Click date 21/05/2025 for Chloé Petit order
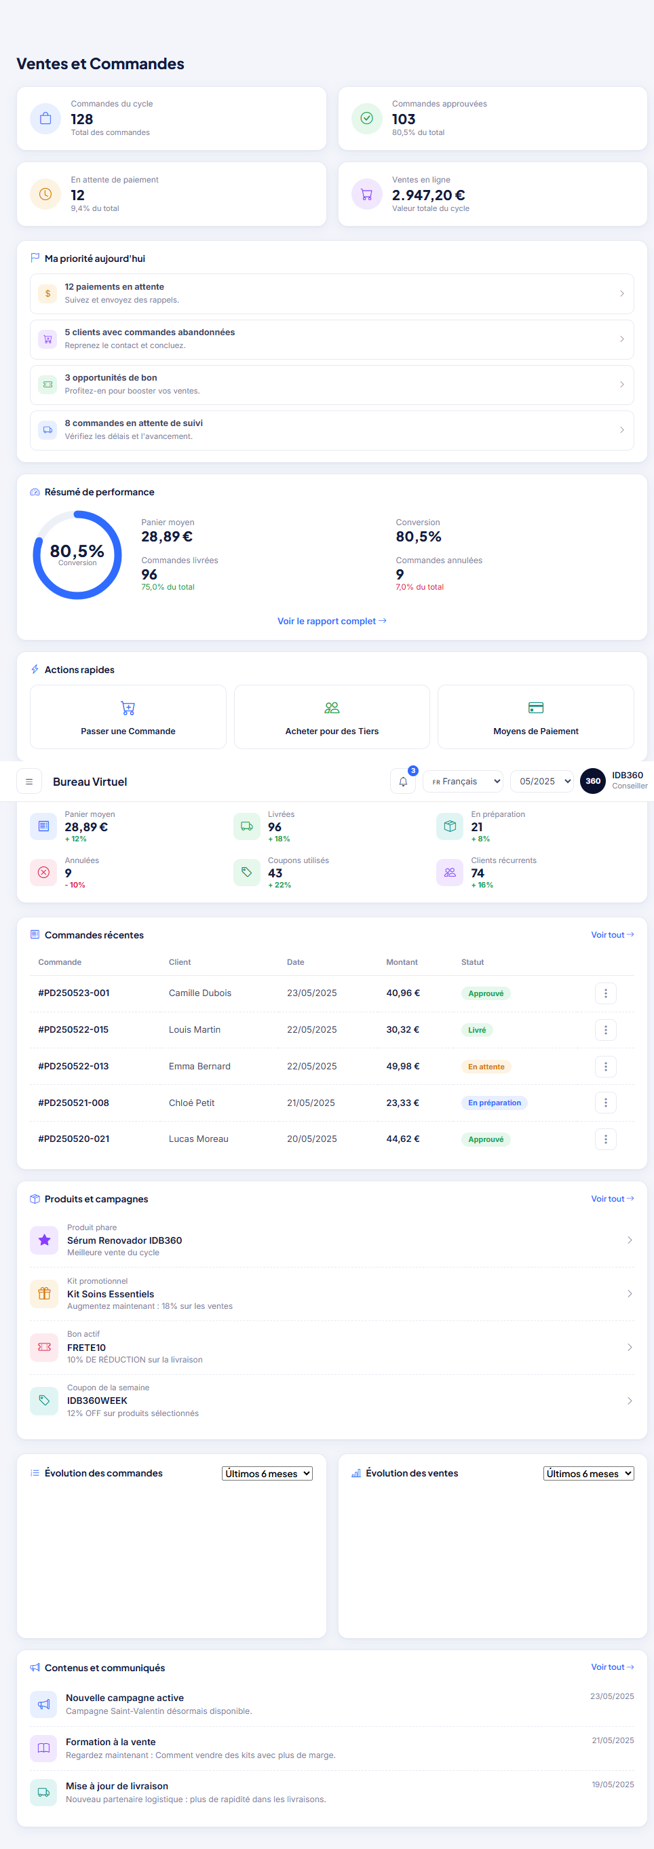 coord(311,1103)
